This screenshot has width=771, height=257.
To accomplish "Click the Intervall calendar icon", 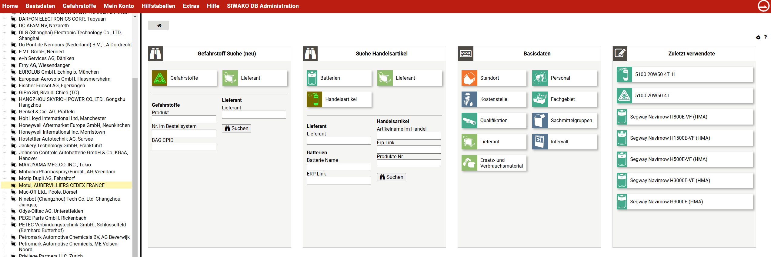I will point(540,142).
